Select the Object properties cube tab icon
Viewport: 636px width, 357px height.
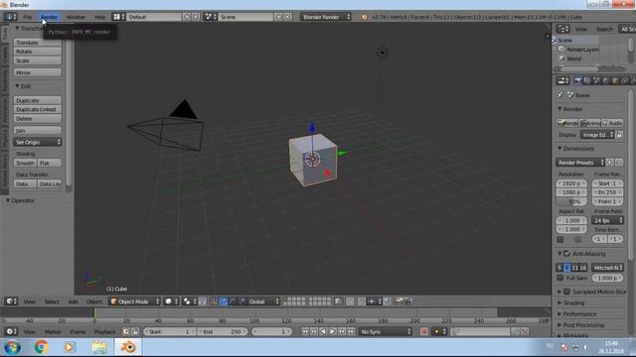coord(615,81)
